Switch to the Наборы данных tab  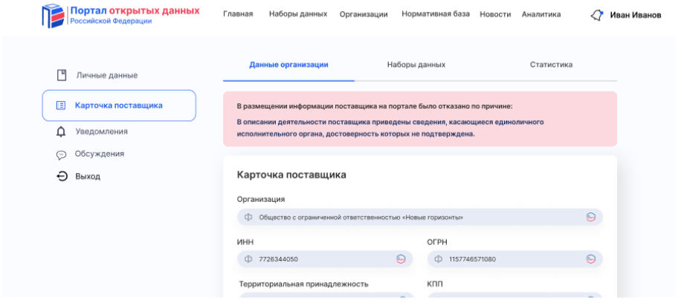pyautogui.click(x=416, y=65)
